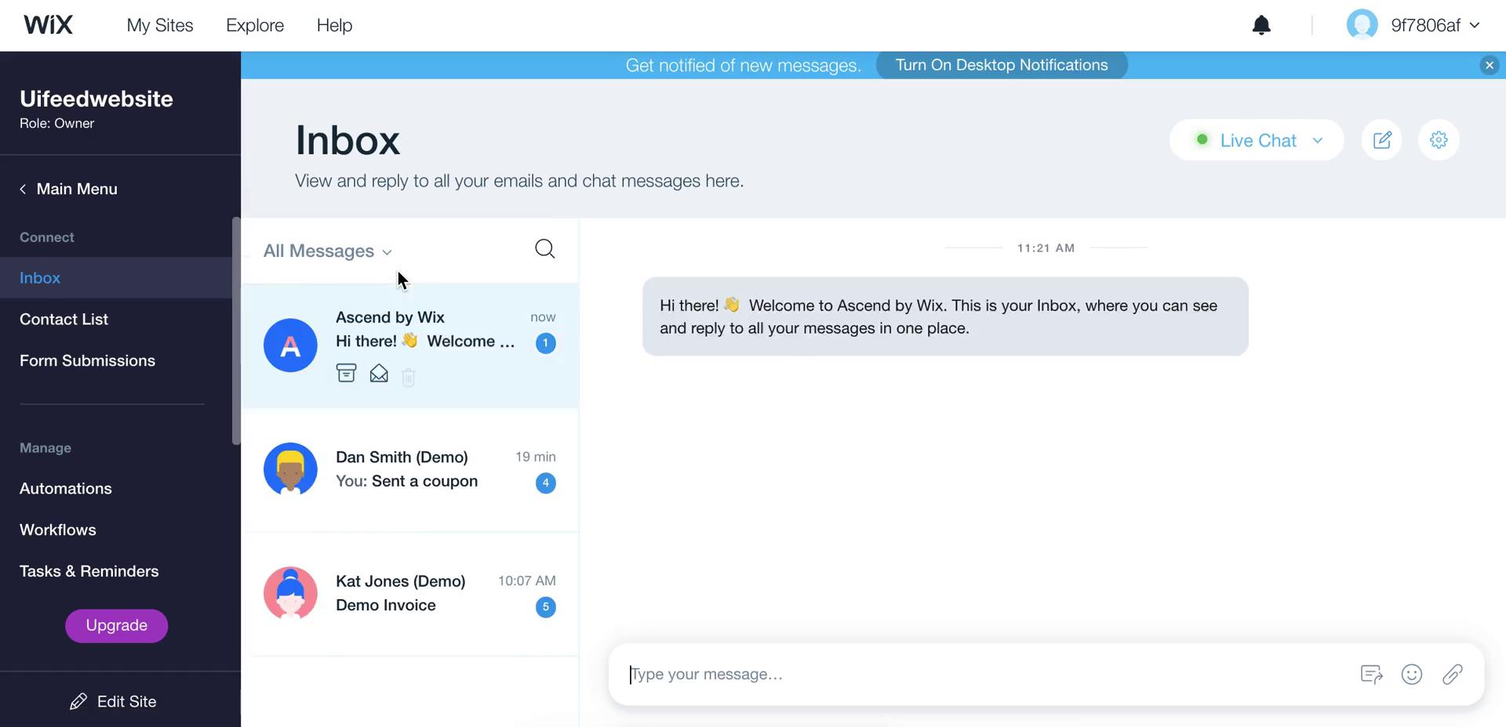Viewport: 1506px width, 727px height.
Task: Click unread badge on Kat Jones conversation
Action: point(546,607)
